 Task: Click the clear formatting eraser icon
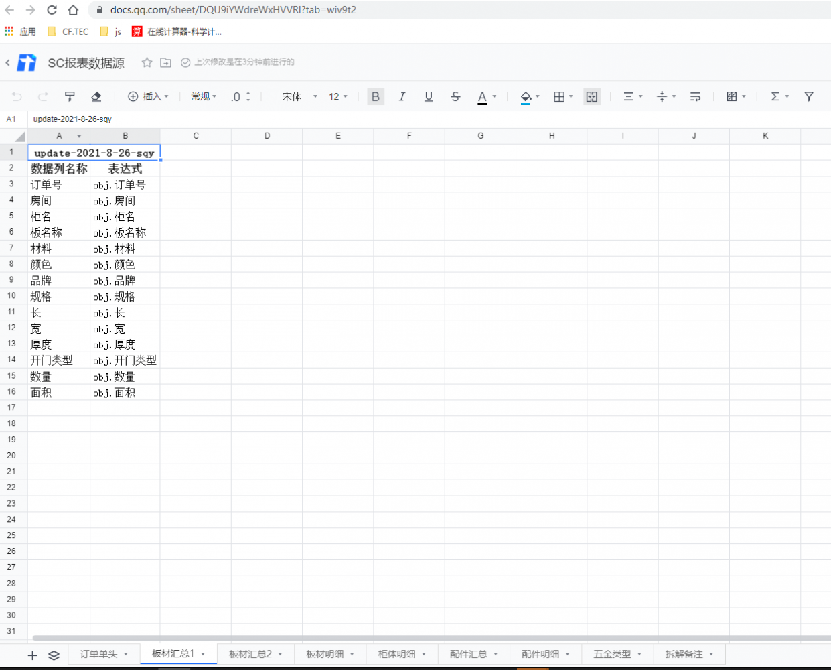click(96, 96)
